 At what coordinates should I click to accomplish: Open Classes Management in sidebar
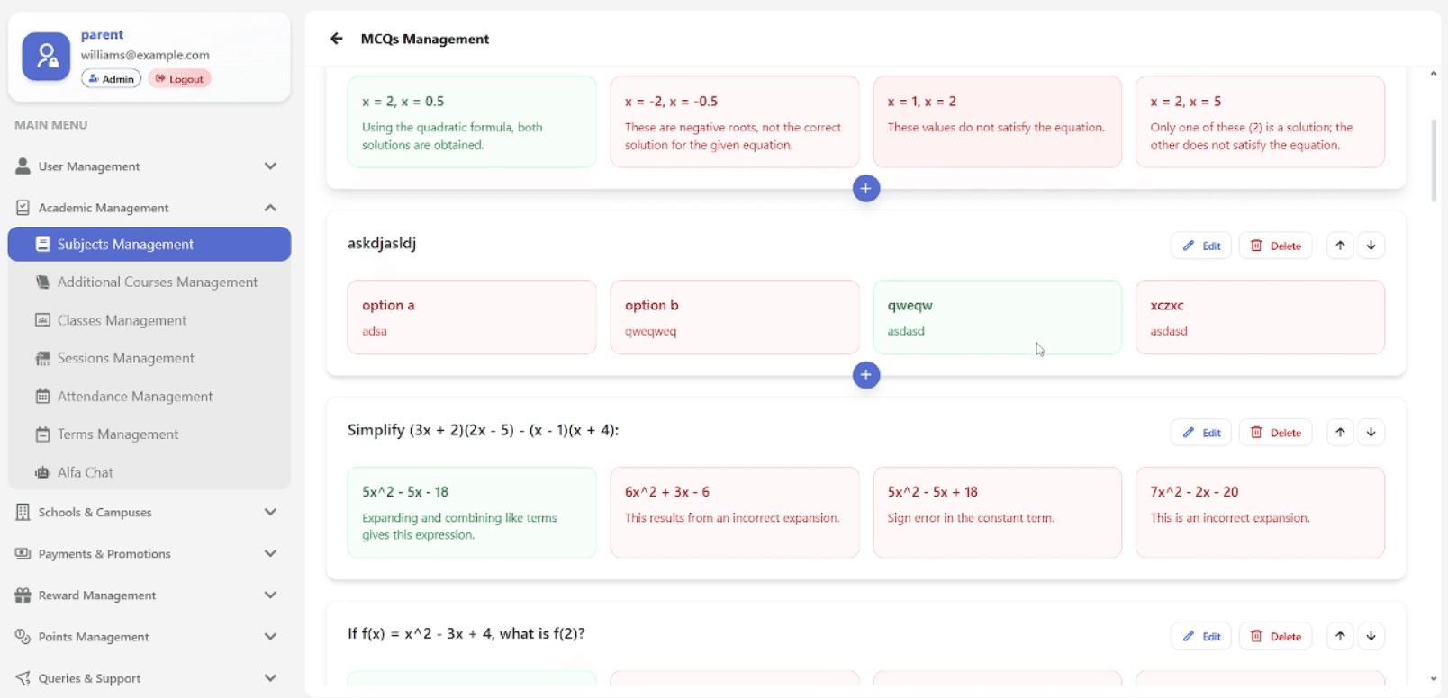pos(122,320)
